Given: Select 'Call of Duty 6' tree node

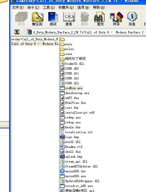Looking at the screenshot, I should tap(35, 44).
